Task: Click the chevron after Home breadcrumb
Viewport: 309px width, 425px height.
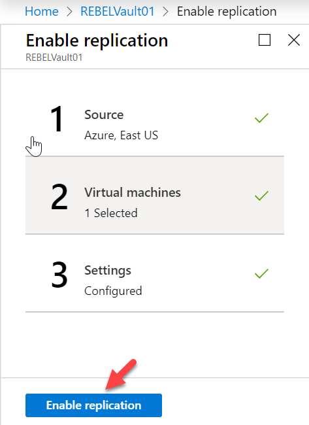Action: pyautogui.click(x=70, y=12)
